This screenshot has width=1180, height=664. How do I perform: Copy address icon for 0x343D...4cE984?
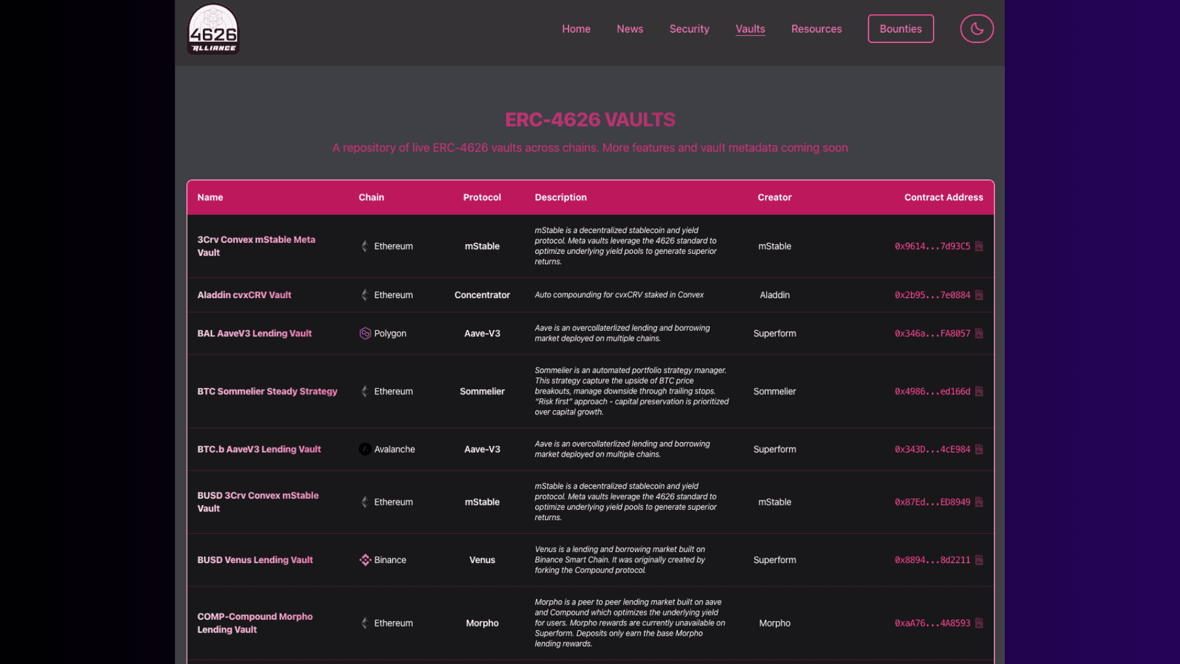click(x=979, y=449)
